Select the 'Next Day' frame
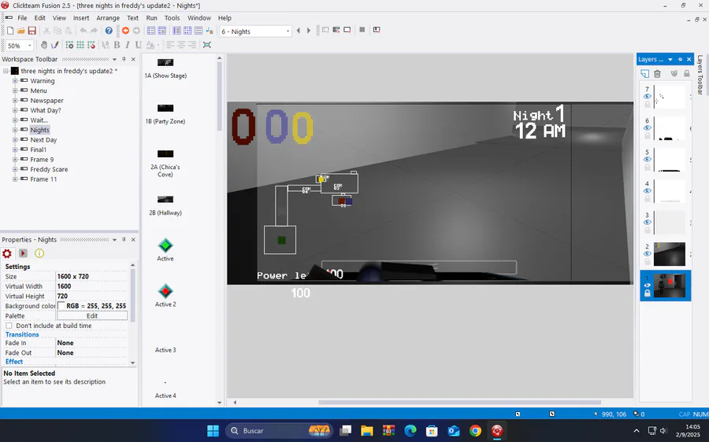This screenshot has width=709, height=442. click(x=43, y=140)
